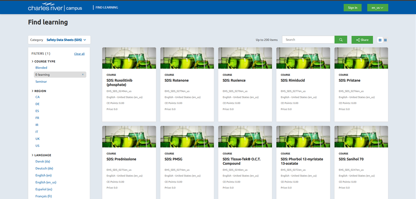Screen dimensions: 416x199
Task: Click the code EHS_SDS_0278en_us text
Action: click(235, 91)
